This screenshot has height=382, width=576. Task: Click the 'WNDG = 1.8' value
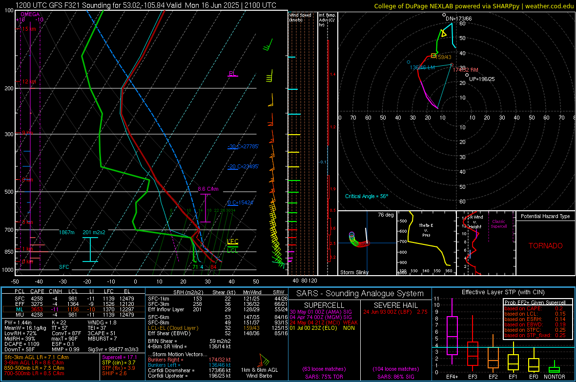tap(102, 322)
